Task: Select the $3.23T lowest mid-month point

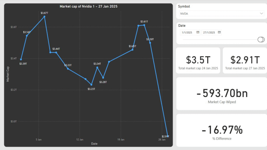Action: (x=92, y=85)
